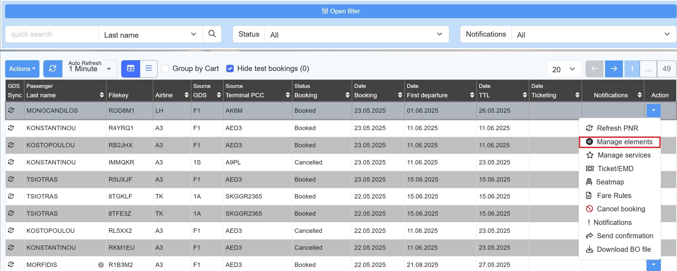Click first departure 21.08.2025 cell
The width and height of the screenshot is (677, 271).
click(440, 265)
